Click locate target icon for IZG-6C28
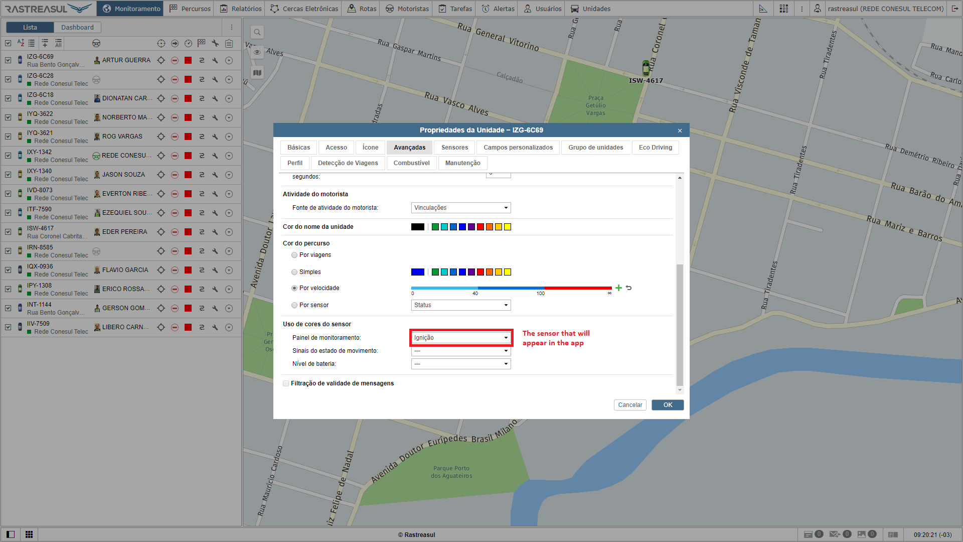The height and width of the screenshot is (542, 963). click(x=161, y=79)
